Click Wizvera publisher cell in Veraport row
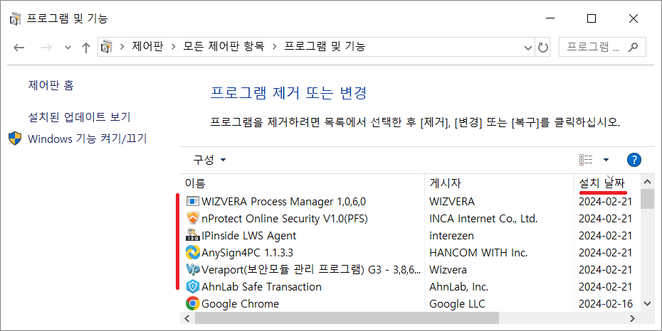Image resolution: width=662 pixels, height=331 pixels. tap(448, 269)
